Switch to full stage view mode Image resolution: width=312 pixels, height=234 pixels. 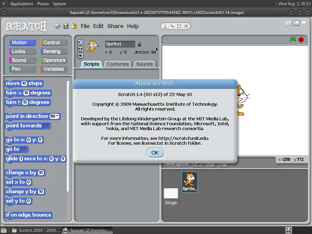pyautogui.click(x=296, y=23)
